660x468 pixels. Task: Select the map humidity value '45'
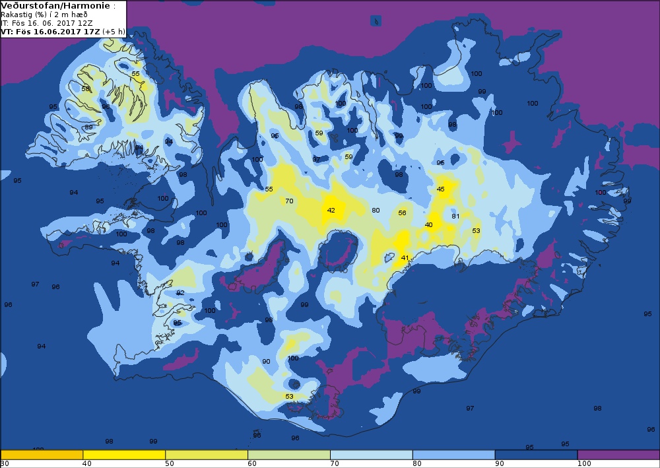(x=441, y=189)
